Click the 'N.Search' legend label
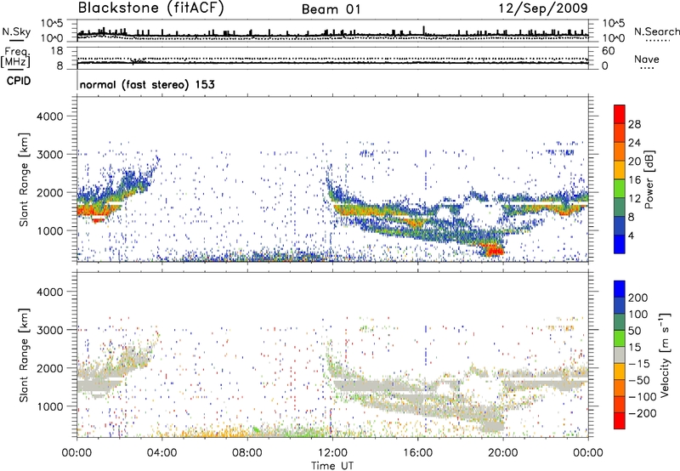Image resolution: width=680 pixels, height=471 pixels. click(657, 31)
